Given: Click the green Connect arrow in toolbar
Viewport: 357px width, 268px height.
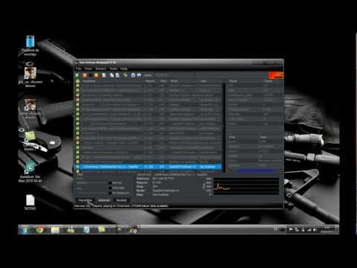Looking at the screenshot, I should point(77,75).
